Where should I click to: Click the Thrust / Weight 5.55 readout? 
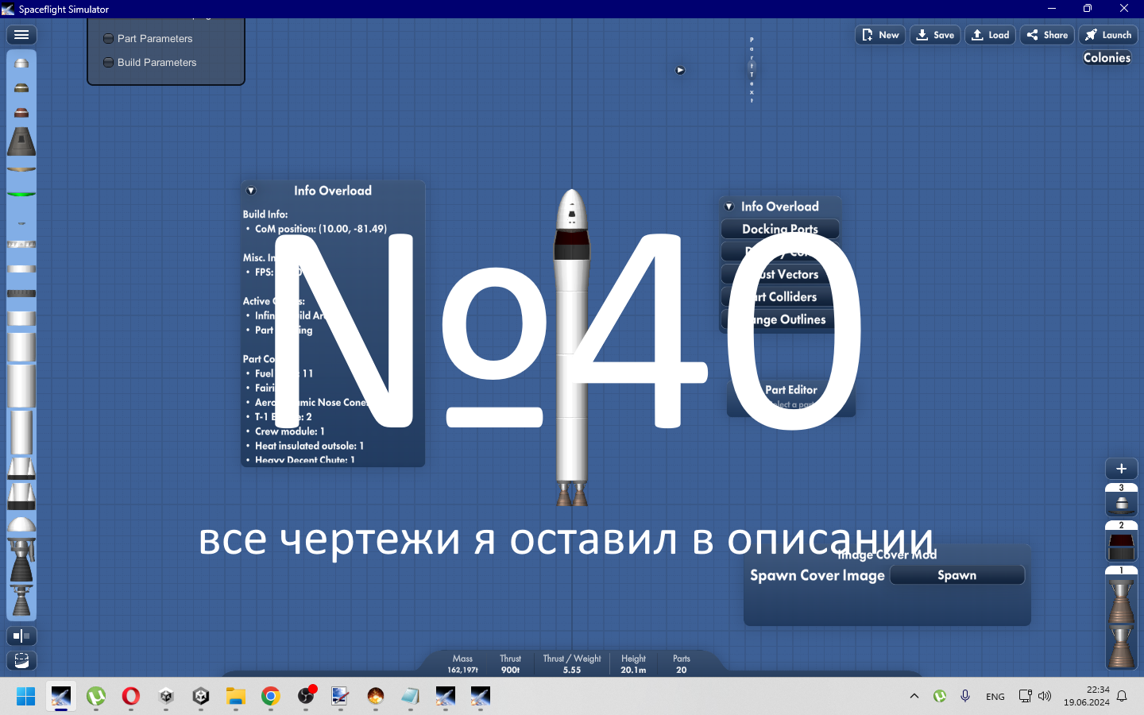click(x=572, y=664)
